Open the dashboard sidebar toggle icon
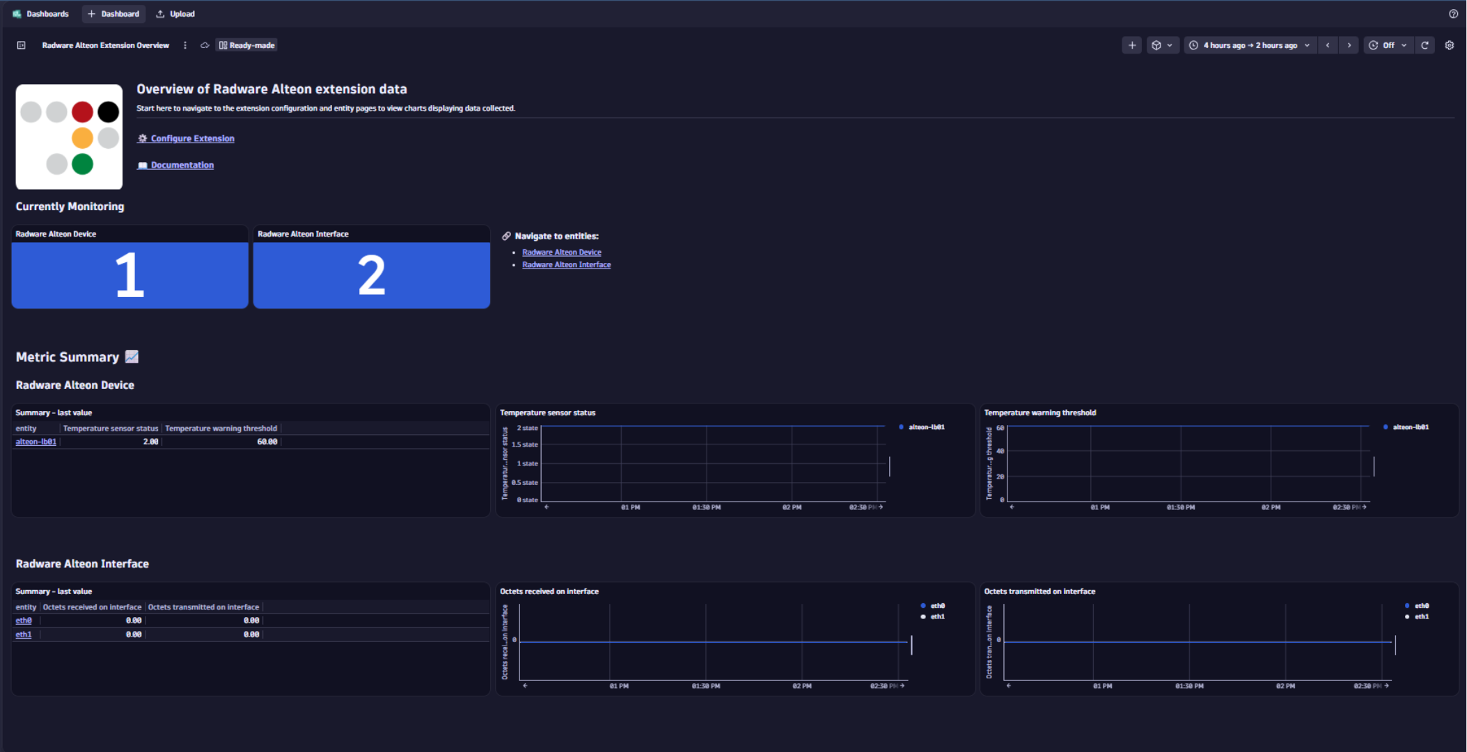Viewport: 1467px width, 752px height. point(21,45)
